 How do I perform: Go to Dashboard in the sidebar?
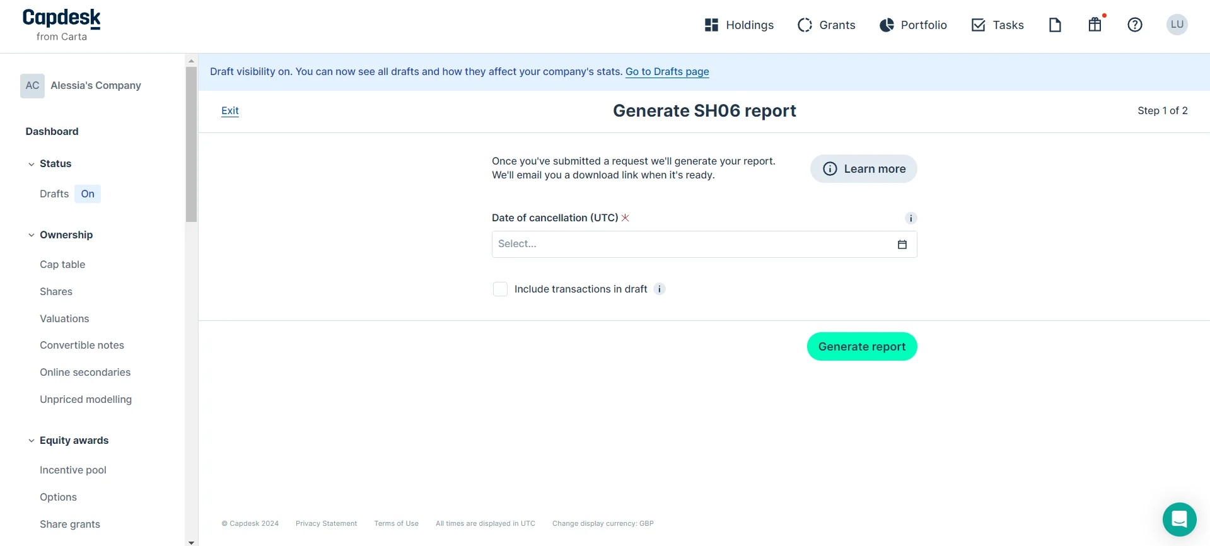point(52,132)
